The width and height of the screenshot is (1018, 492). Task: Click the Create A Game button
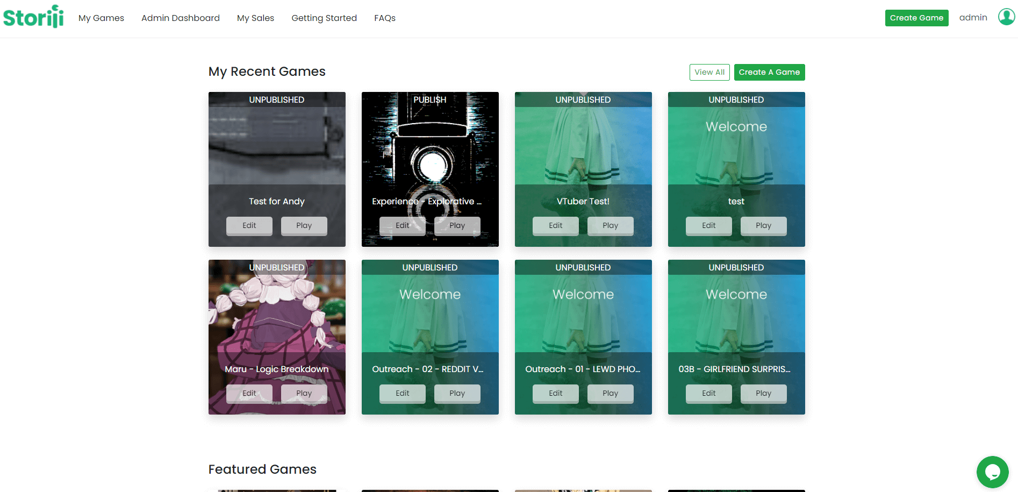(x=769, y=72)
